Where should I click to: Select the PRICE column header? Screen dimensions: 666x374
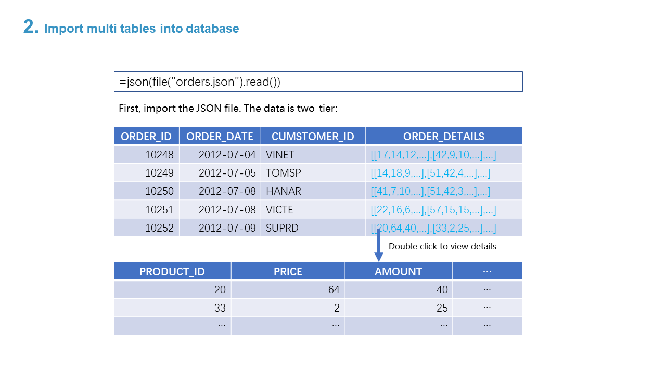tap(288, 271)
